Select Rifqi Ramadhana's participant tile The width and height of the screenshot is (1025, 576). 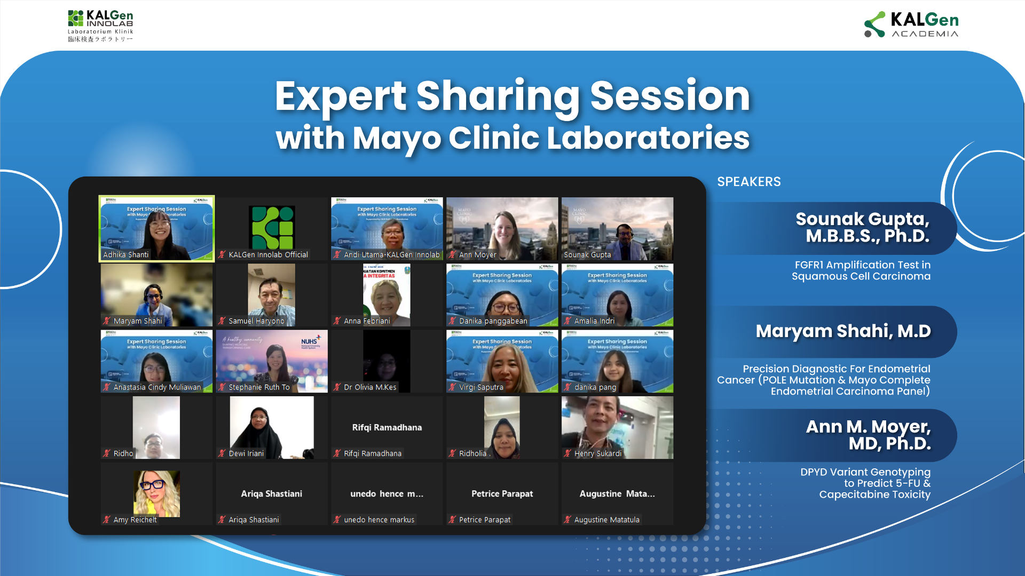(x=387, y=427)
